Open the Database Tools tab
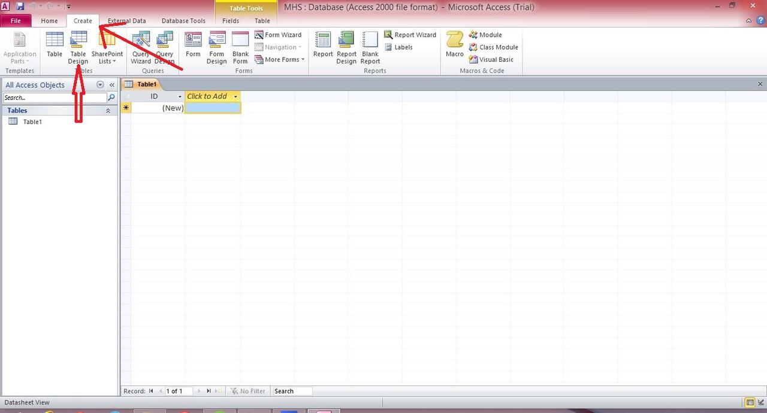The width and height of the screenshot is (767, 413). pos(183,21)
